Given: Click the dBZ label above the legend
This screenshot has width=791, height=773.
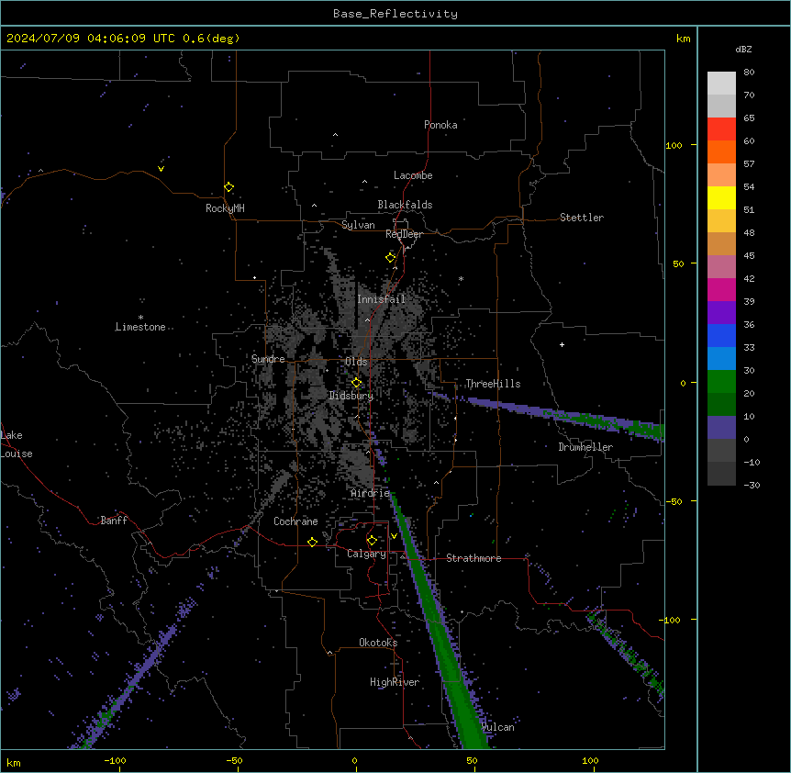Looking at the screenshot, I should click(743, 50).
